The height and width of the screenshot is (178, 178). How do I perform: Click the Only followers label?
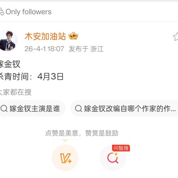pos(28,12)
